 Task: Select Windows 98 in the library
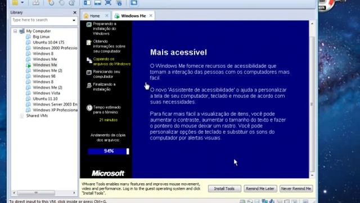44,76
